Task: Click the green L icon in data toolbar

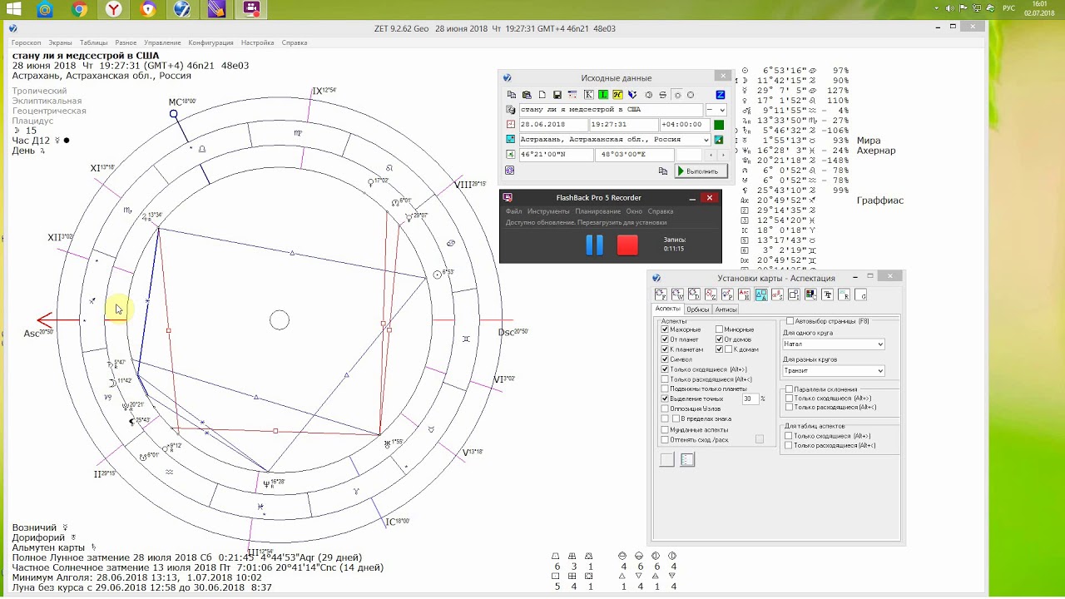Action: pyautogui.click(x=603, y=95)
